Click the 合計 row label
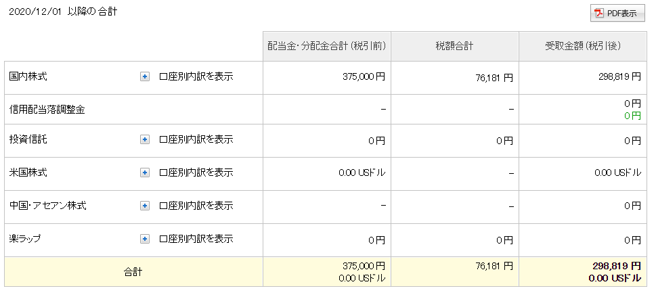 coord(133,272)
